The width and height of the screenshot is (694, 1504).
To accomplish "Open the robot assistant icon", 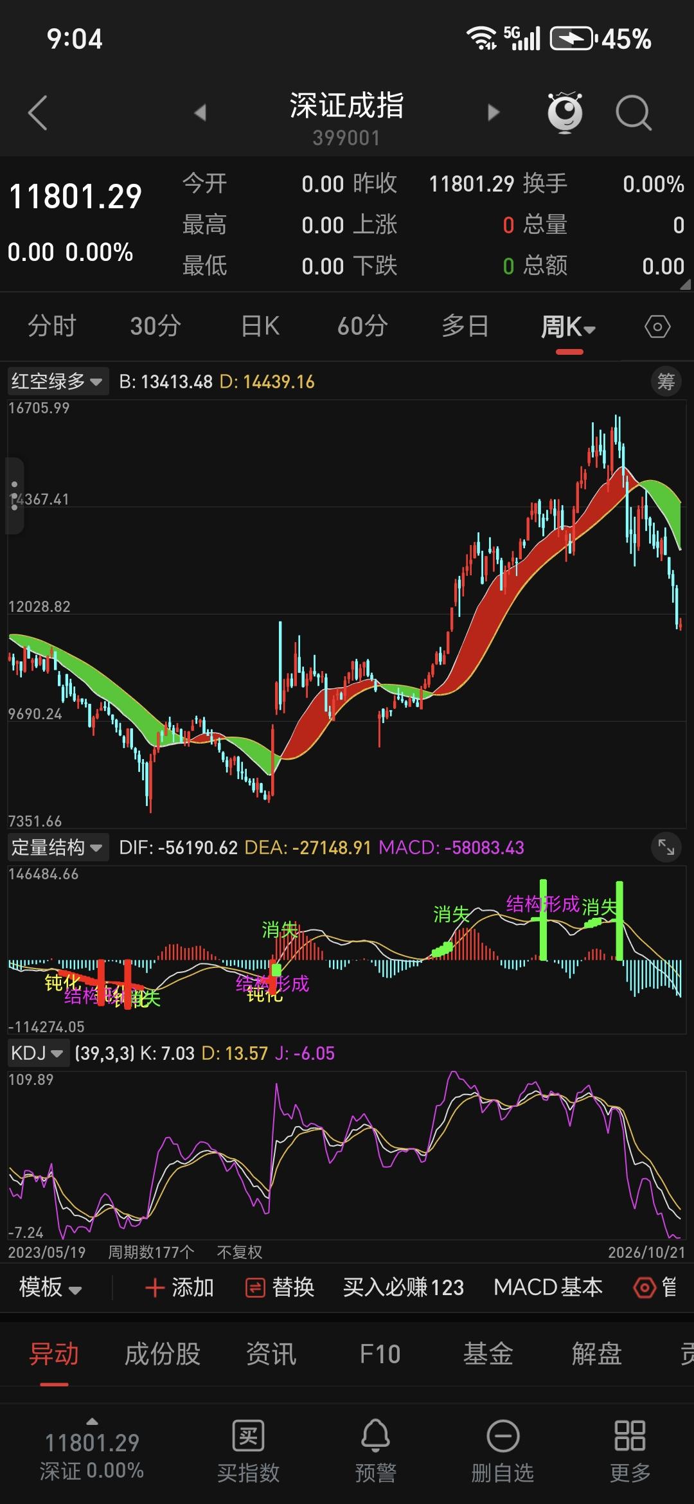I will [565, 112].
